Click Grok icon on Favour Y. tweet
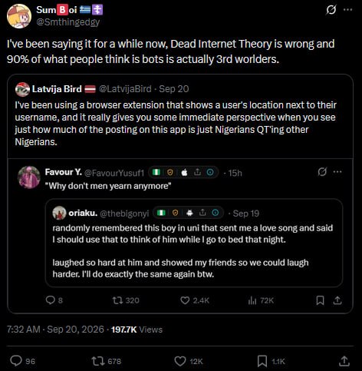362x371 pixels. (x=322, y=172)
